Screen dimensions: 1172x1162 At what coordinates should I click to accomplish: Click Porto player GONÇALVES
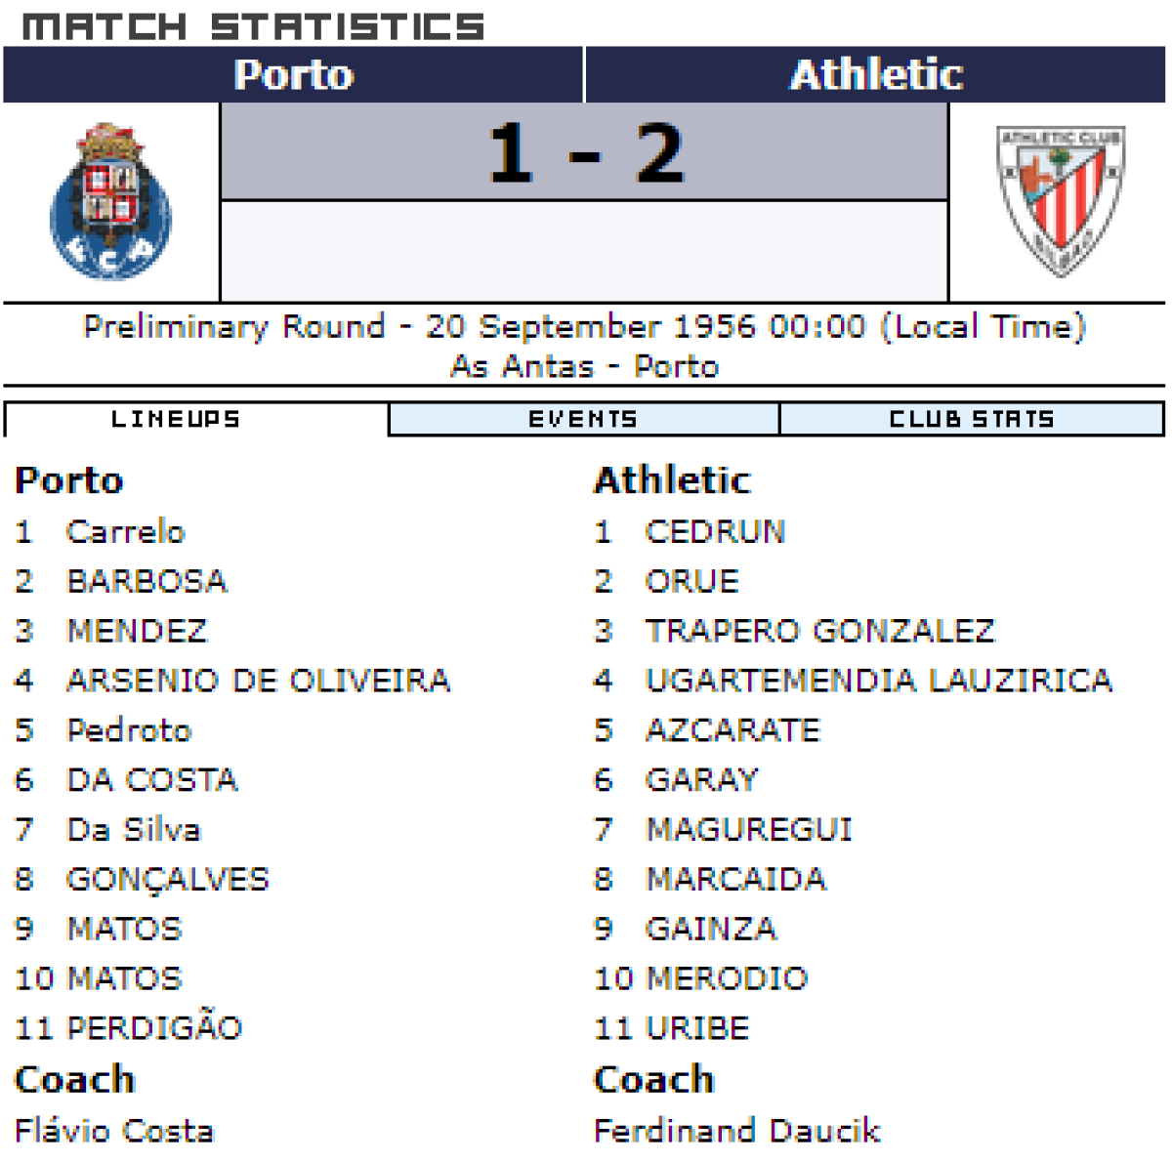(x=167, y=879)
